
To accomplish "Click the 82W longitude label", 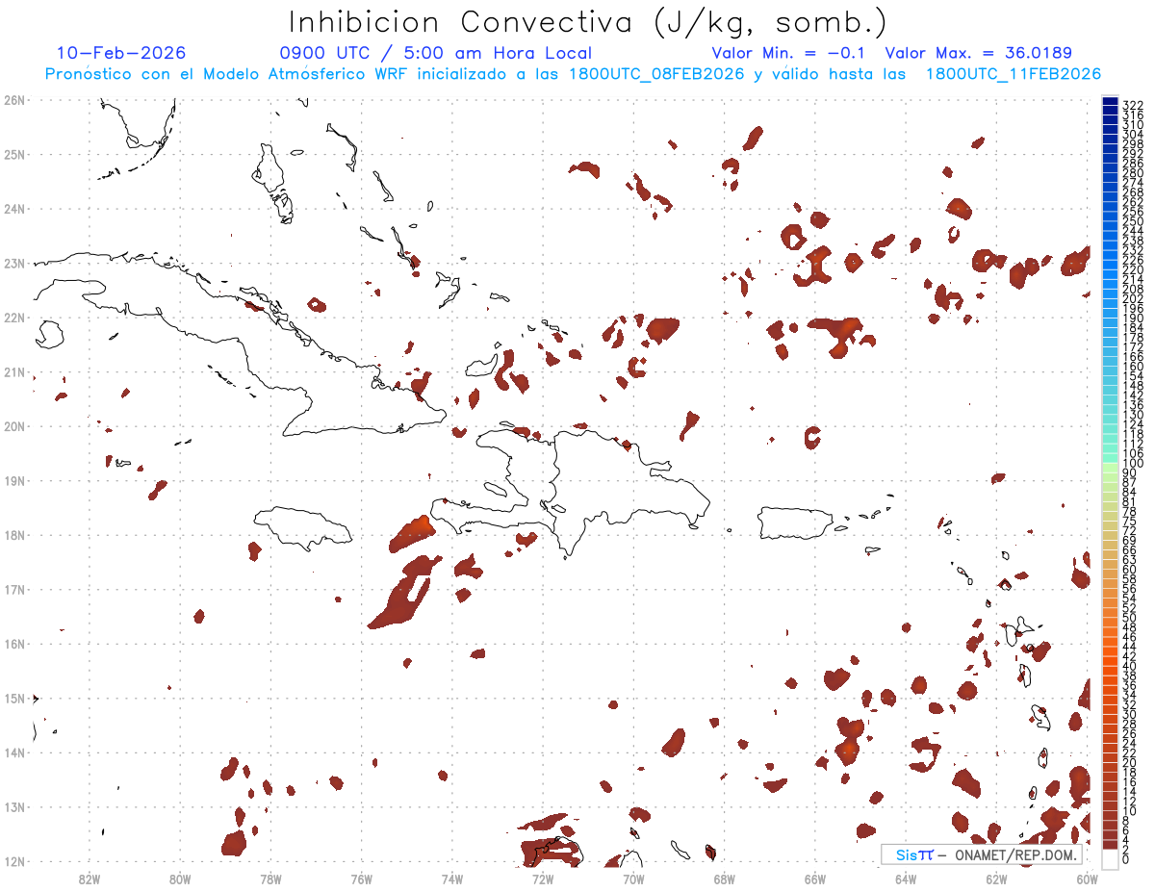I will pos(90,879).
